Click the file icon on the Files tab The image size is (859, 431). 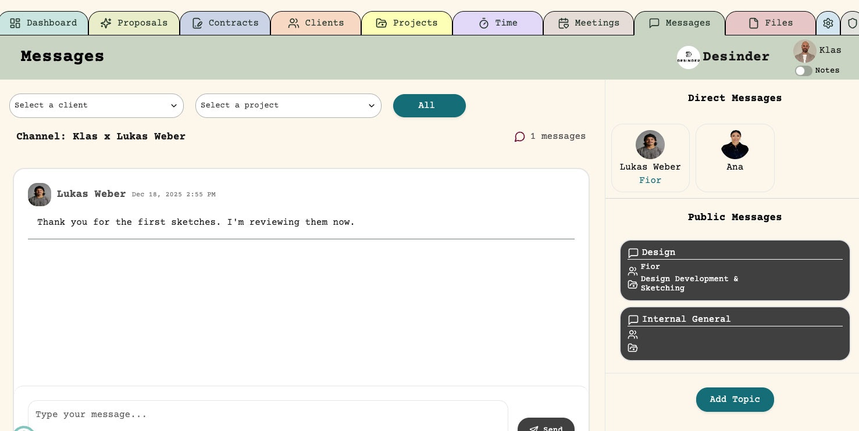[x=755, y=23]
